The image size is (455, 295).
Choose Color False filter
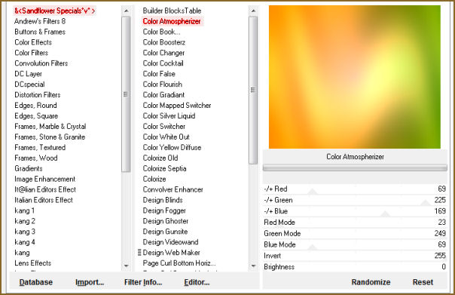pos(159,74)
